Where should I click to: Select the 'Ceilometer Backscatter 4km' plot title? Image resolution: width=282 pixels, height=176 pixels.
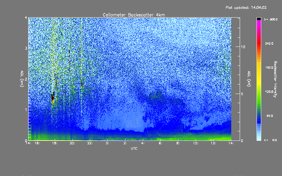134,15
